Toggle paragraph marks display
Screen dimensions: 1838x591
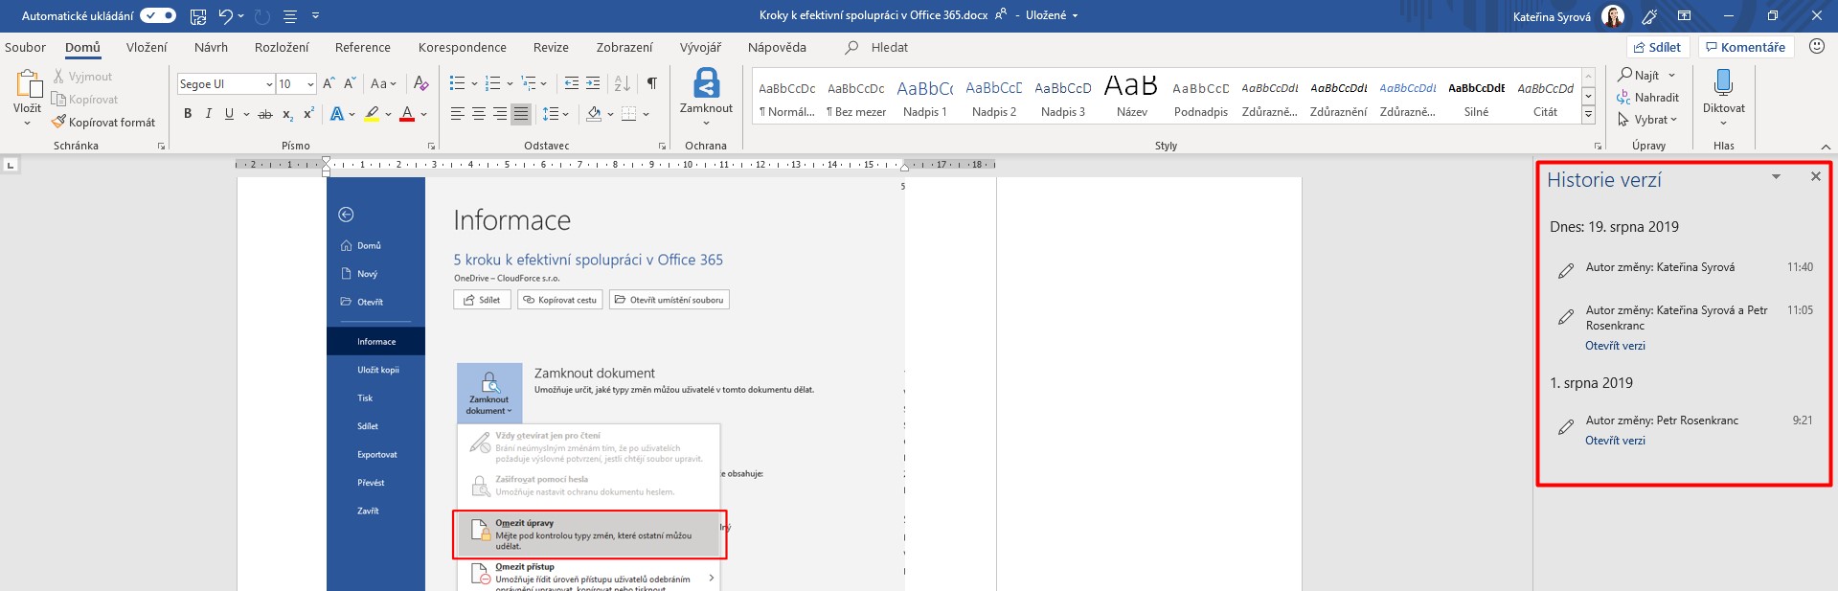tap(651, 83)
